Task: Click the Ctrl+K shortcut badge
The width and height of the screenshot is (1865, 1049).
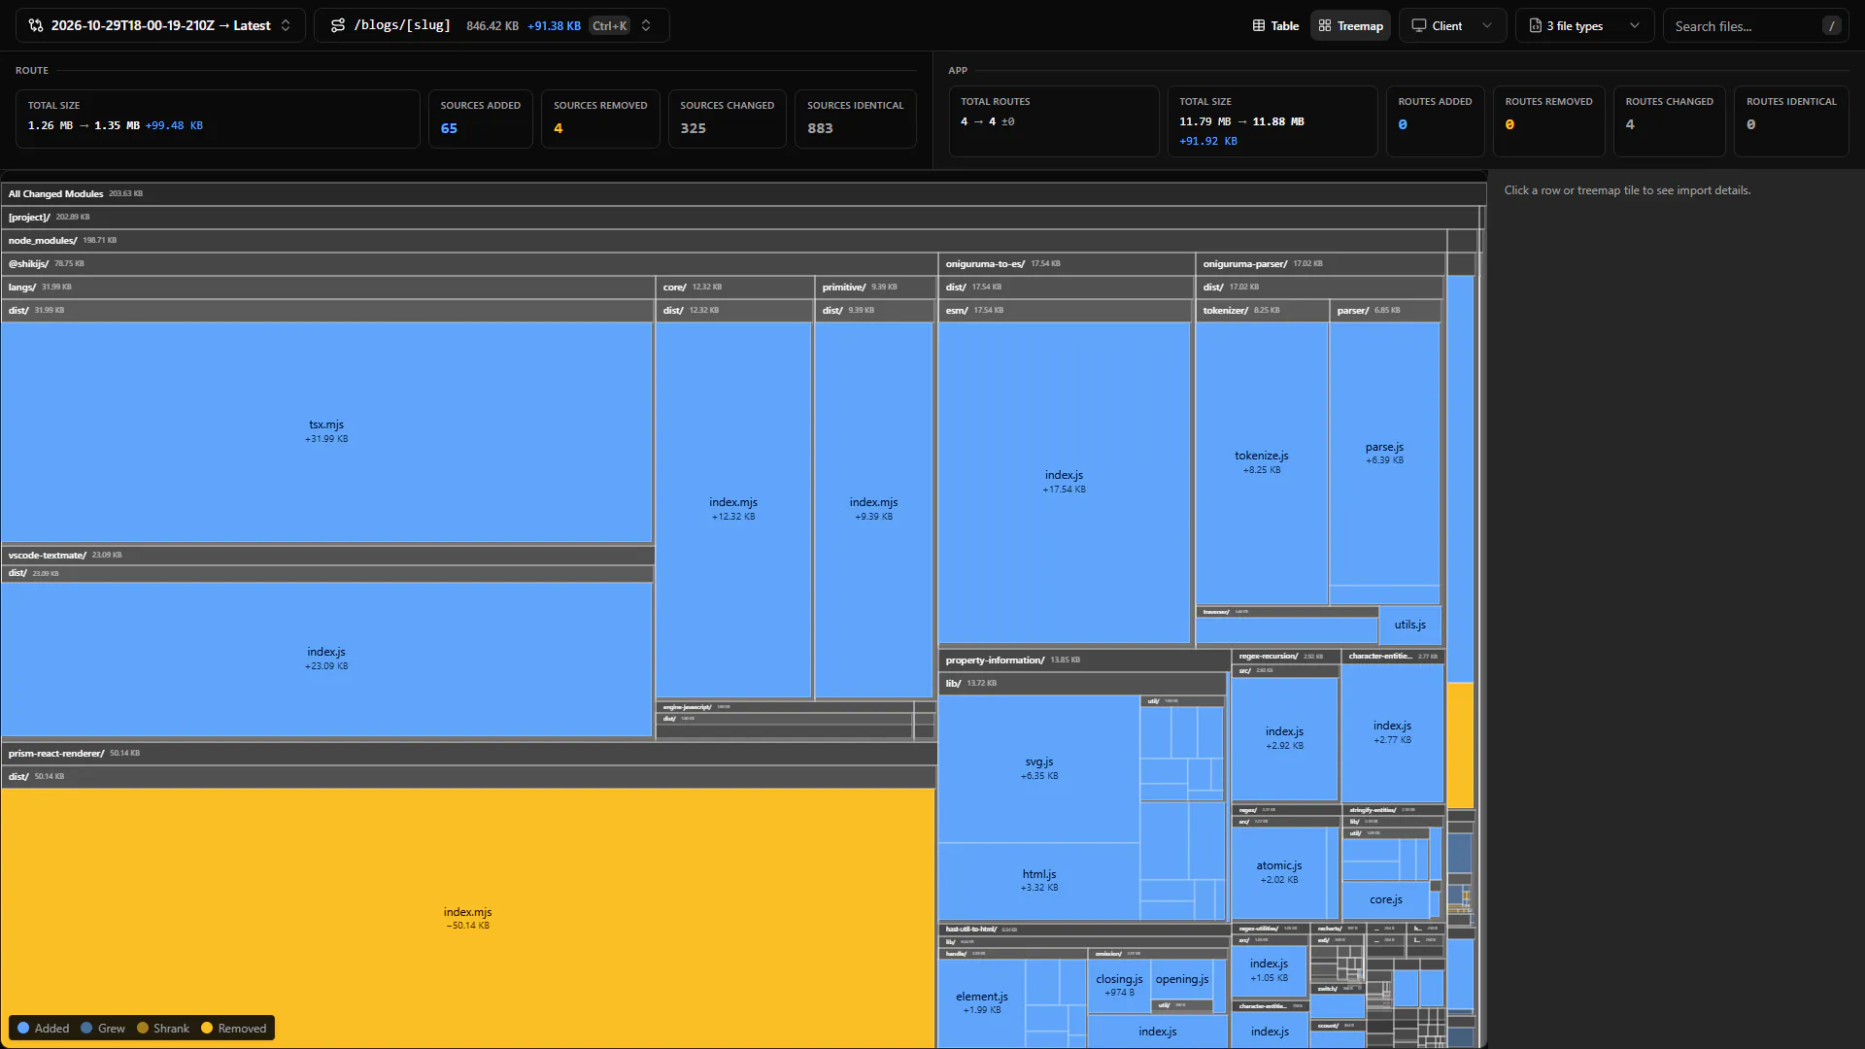Action: (x=610, y=25)
